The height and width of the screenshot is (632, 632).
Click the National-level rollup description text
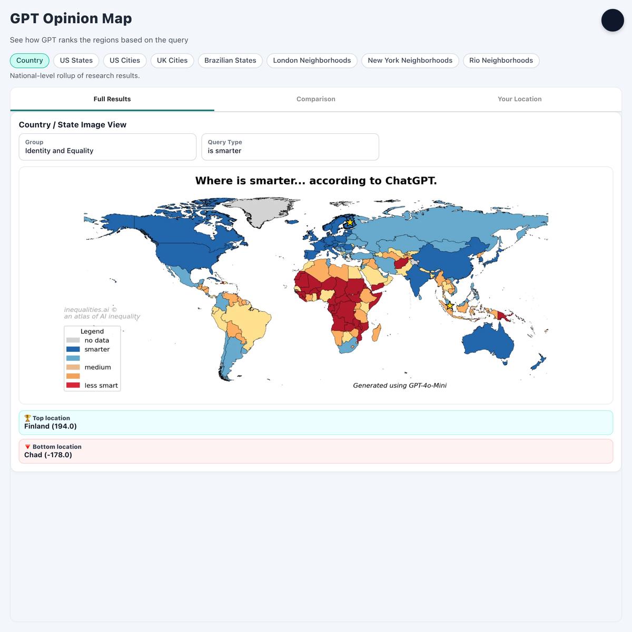tap(75, 76)
